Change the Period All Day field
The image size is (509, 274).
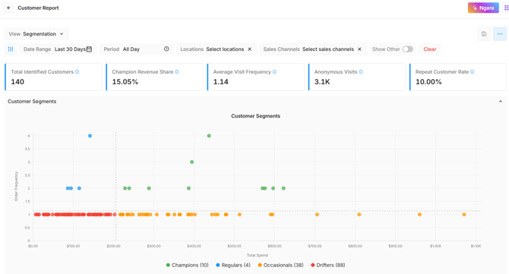click(x=137, y=49)
